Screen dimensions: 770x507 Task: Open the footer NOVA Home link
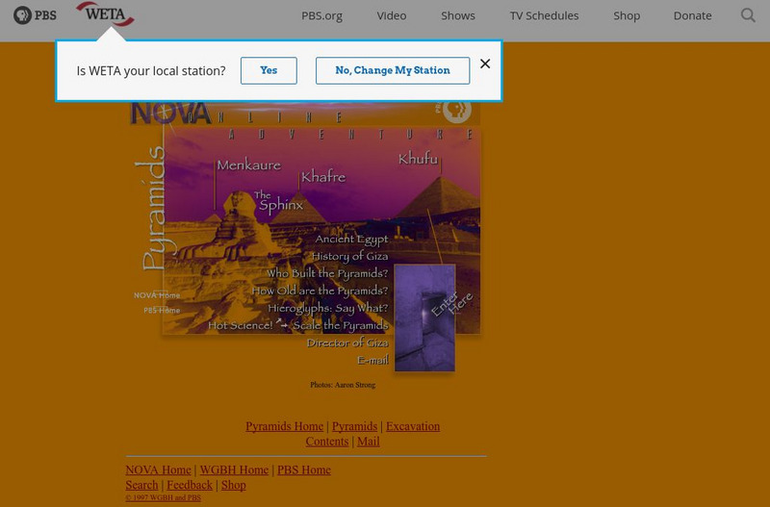click(158, 469)
